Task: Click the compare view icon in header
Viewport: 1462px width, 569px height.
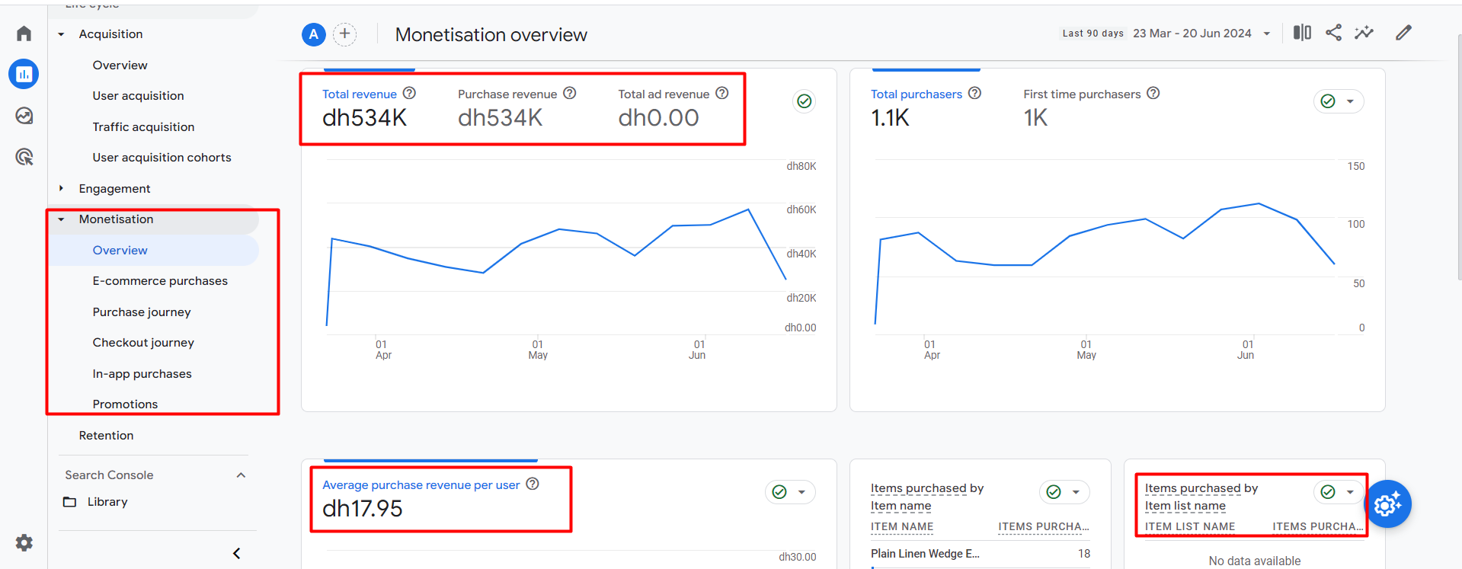Action: pos(1302,33)
